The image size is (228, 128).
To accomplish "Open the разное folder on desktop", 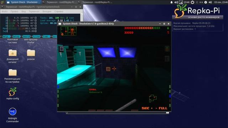I will [x=31, y=53].
